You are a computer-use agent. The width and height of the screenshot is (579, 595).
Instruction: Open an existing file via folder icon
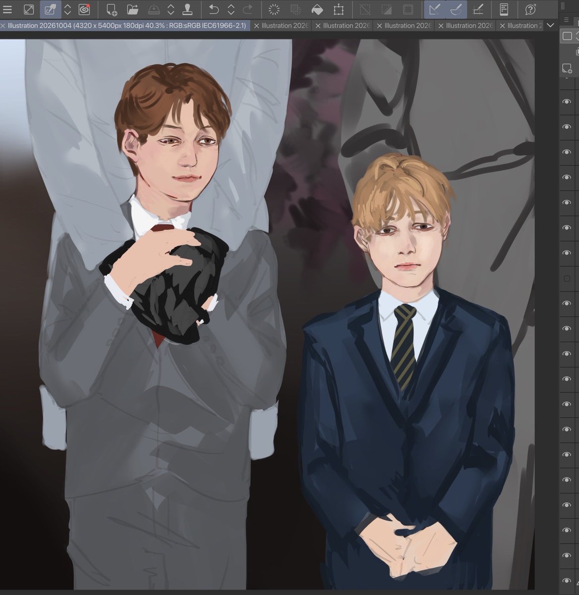click(132, 9)
